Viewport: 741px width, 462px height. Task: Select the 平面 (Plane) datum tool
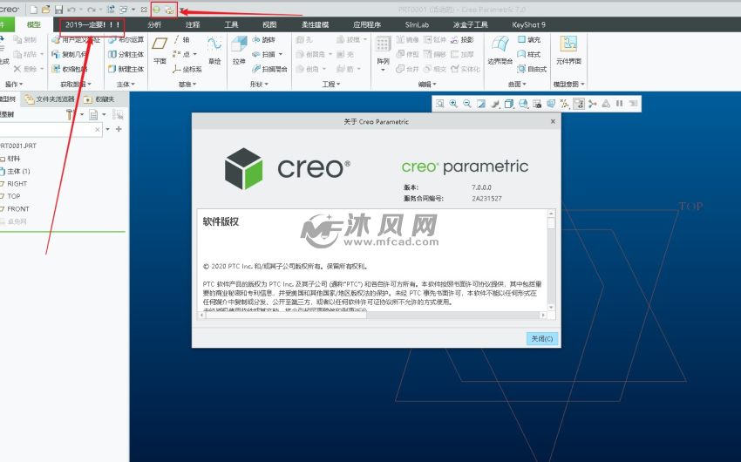pos(160,51)
